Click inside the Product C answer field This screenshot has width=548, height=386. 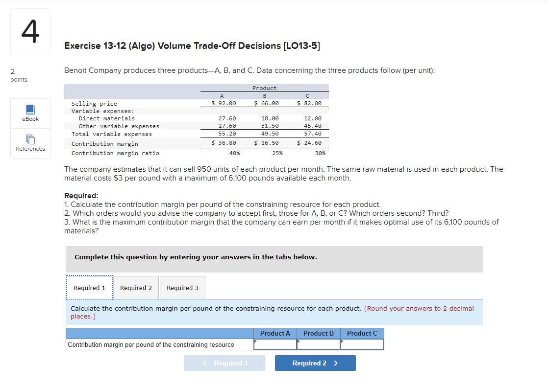click(362, 344)
